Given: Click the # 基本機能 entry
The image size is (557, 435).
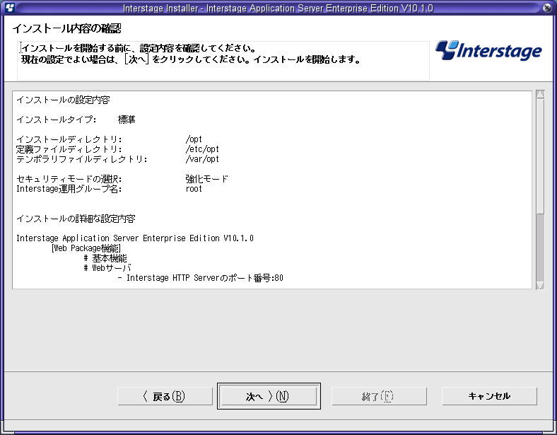Looking at the screenshot, I should coord(105,258).
